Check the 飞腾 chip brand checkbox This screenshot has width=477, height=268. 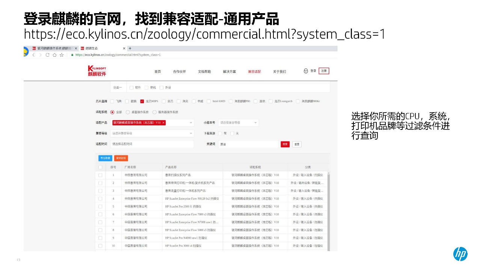(112, 101)
